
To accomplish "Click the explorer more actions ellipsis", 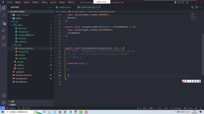I will click(x=50, y=7).
